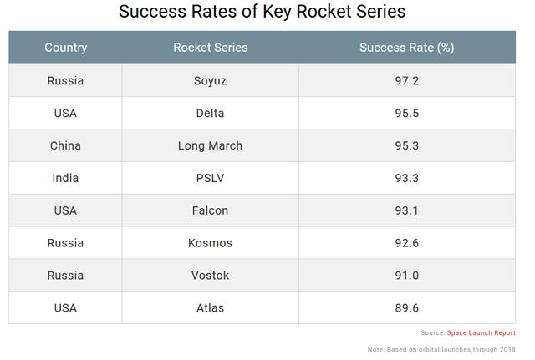Select the Atlas rocket cell
The width and height of the screenshot is (535, 360).
click(x=210, y=308)
